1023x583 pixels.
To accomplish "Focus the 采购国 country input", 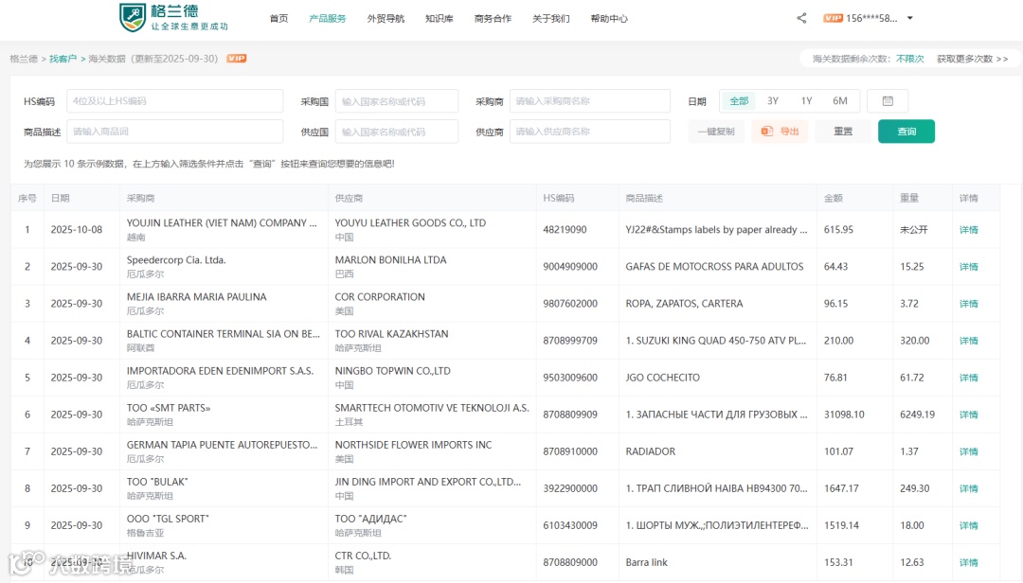I will [397, 101].
